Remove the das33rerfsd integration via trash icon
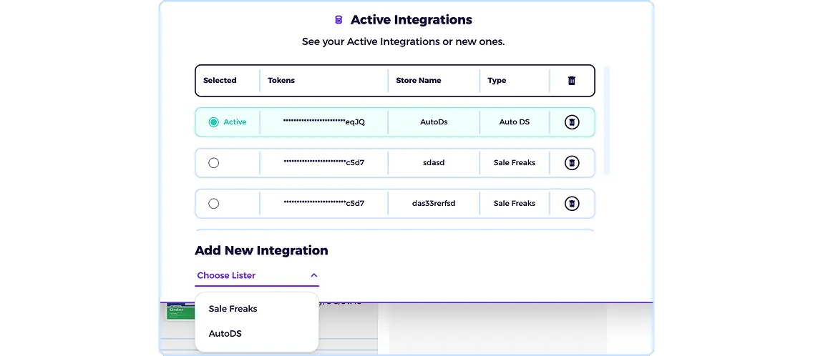 (x=571, y=204)
